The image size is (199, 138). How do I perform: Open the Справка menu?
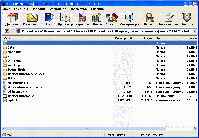click(97, 9)
